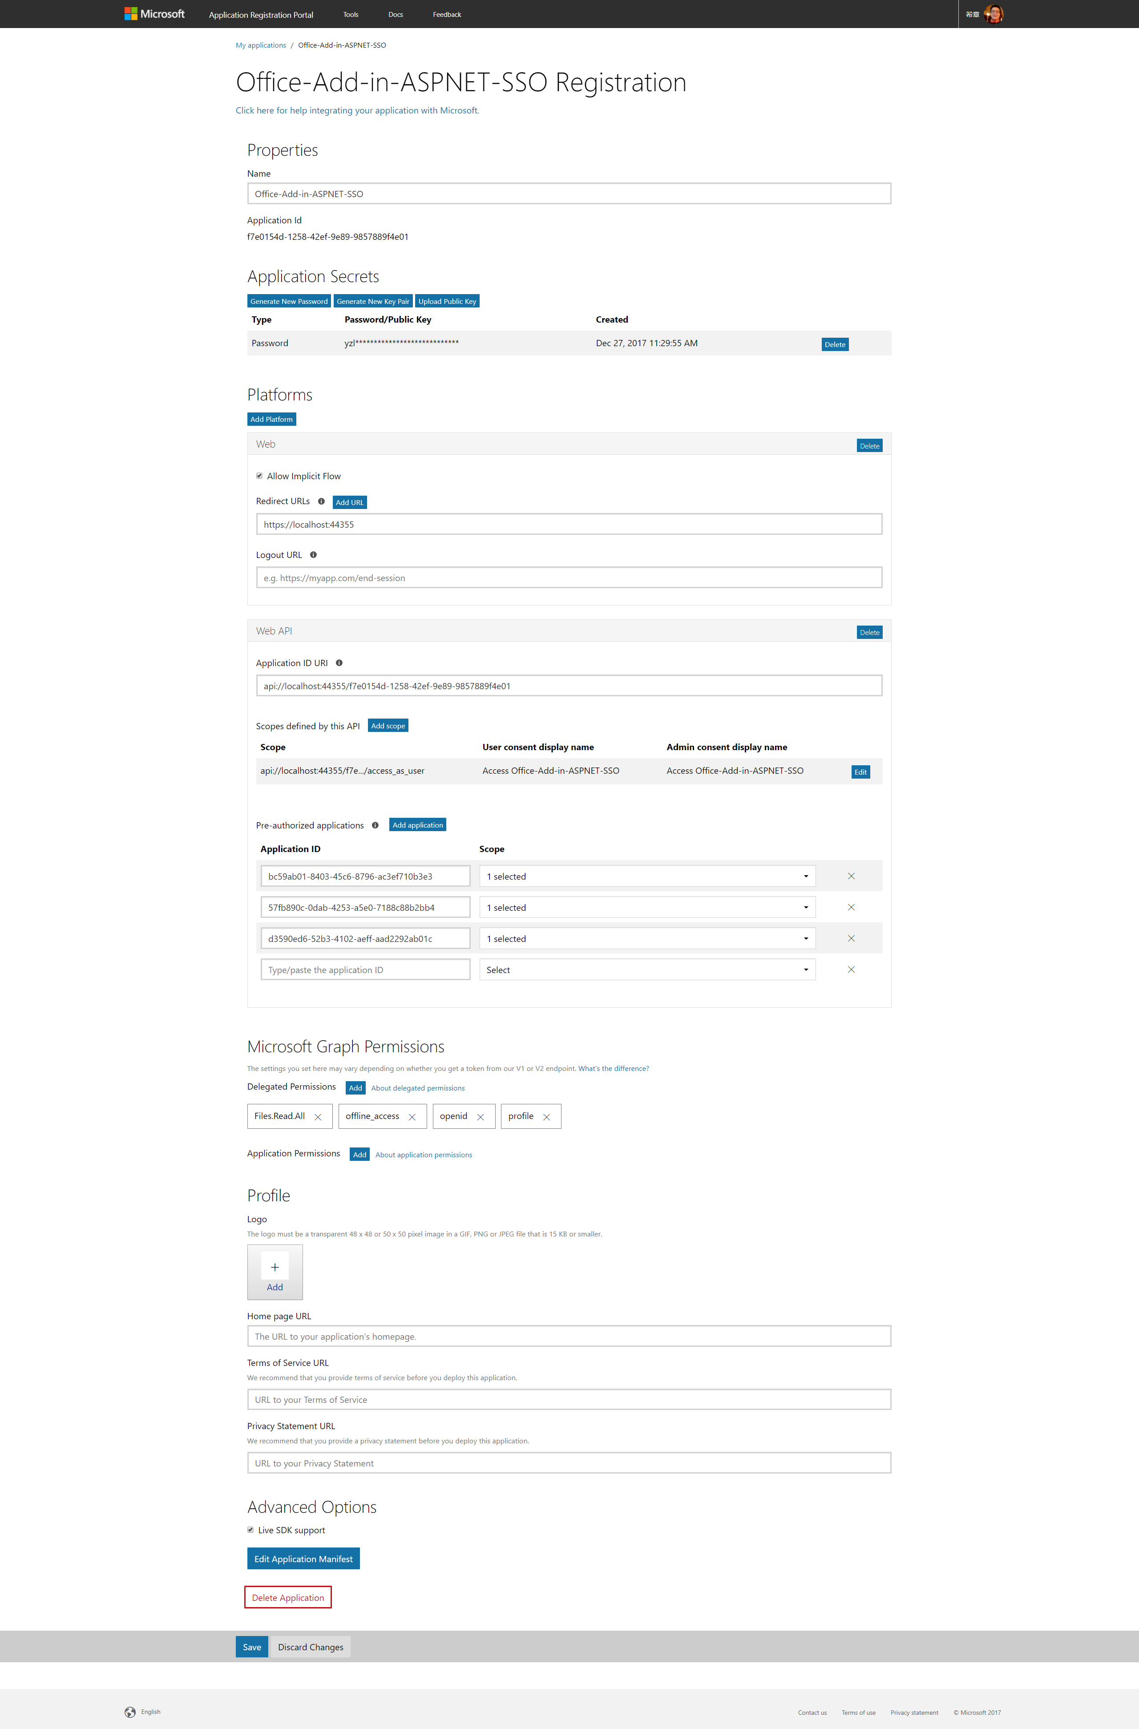
Task: Click the Pre-authorized applications info icon
Action: [375, 825]
